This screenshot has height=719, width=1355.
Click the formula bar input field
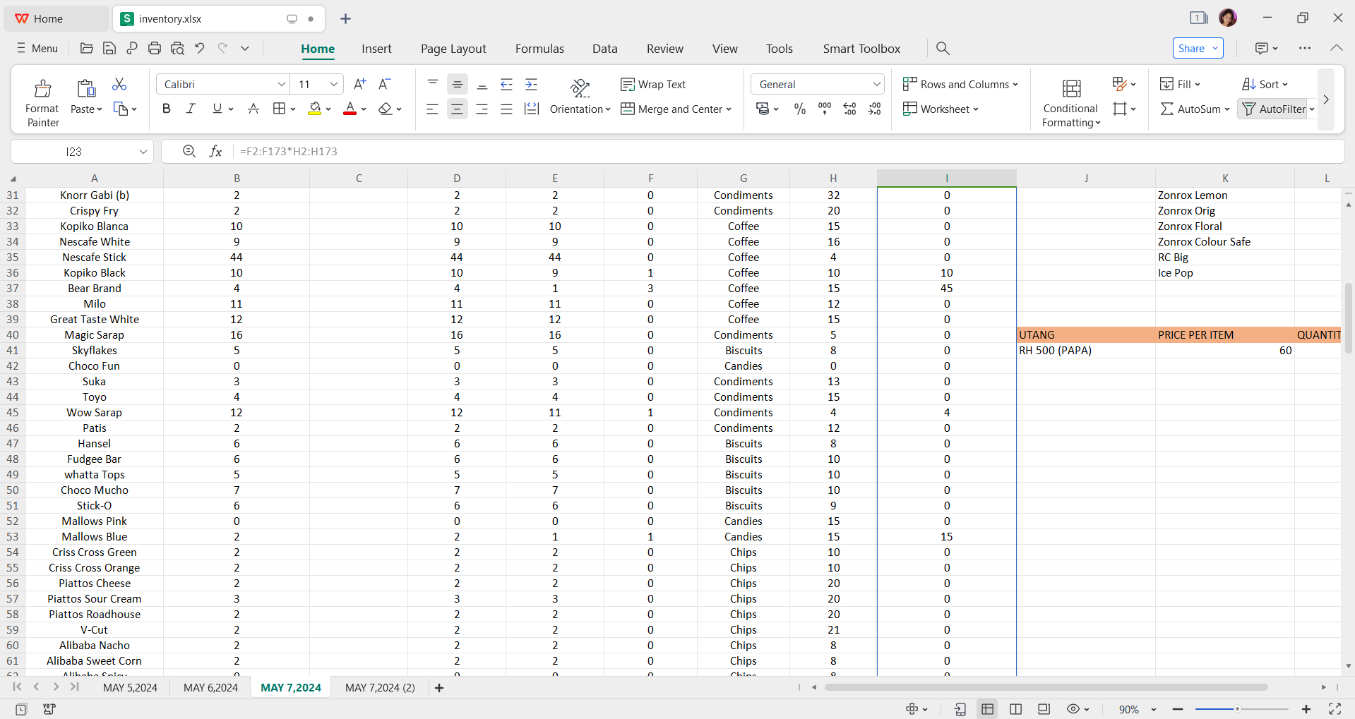tap(787, 151)
